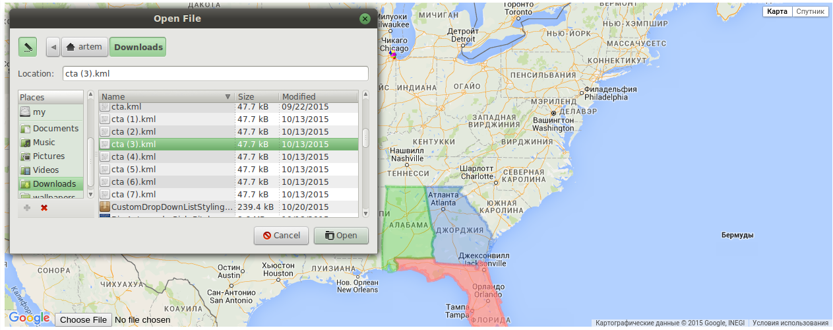Select the CustomDropDownListStyling archive file
This screenshot has height=330, width=833.
[228, 207]
